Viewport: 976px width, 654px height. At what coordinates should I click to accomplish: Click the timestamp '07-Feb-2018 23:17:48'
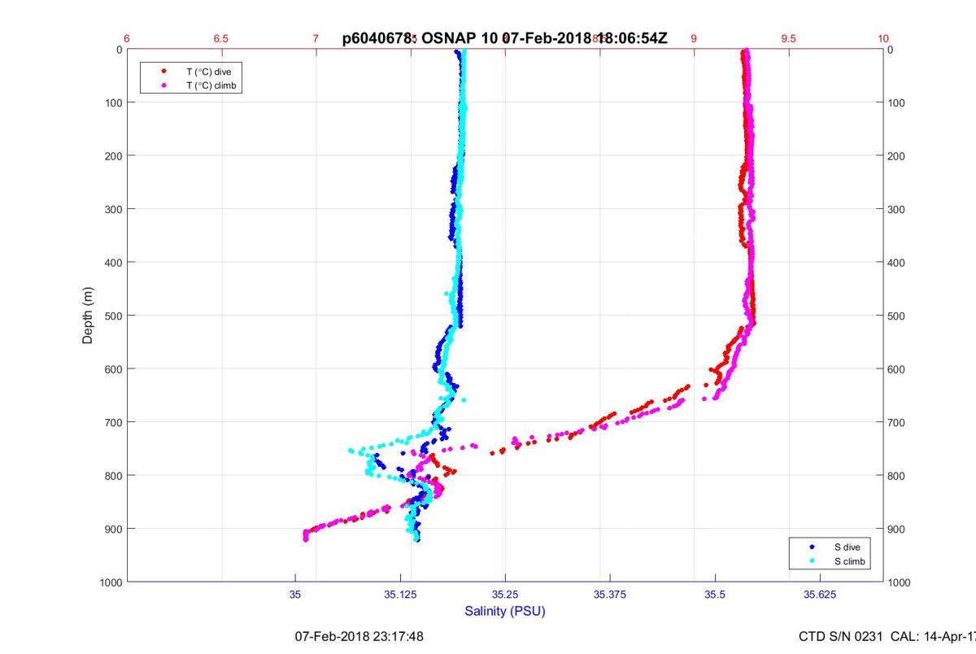pyautogui.click(x=359, y=636)
